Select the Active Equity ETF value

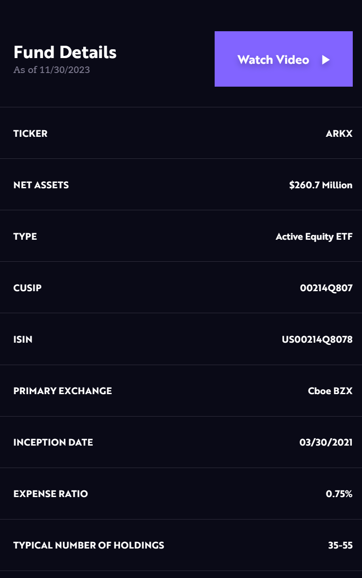pos(314,236)
